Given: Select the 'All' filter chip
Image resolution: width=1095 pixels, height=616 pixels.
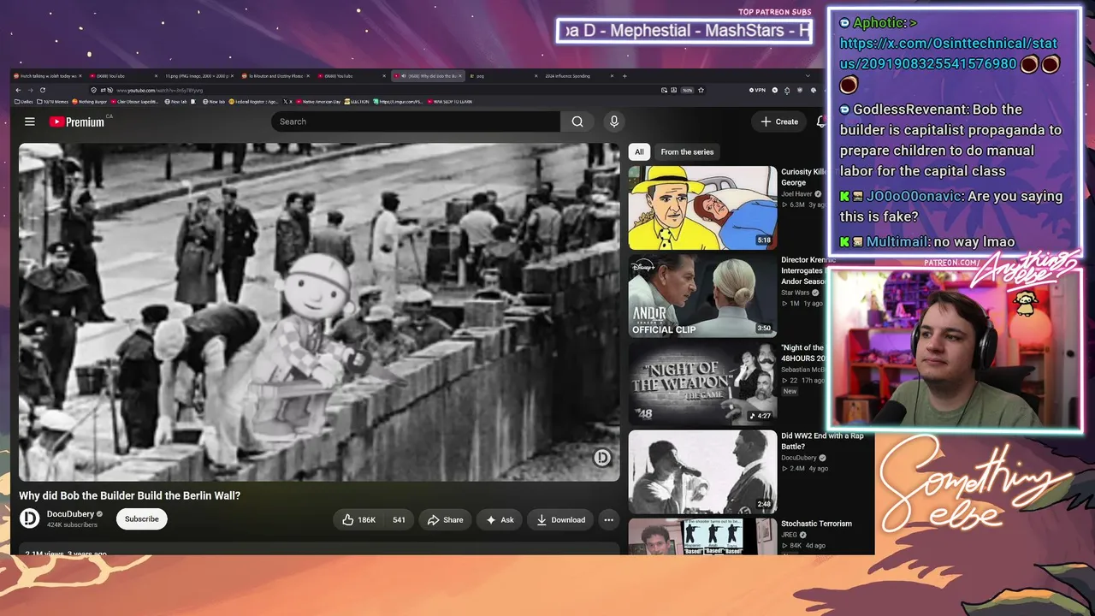Looking at the screenshot, I should click(638, 152).
